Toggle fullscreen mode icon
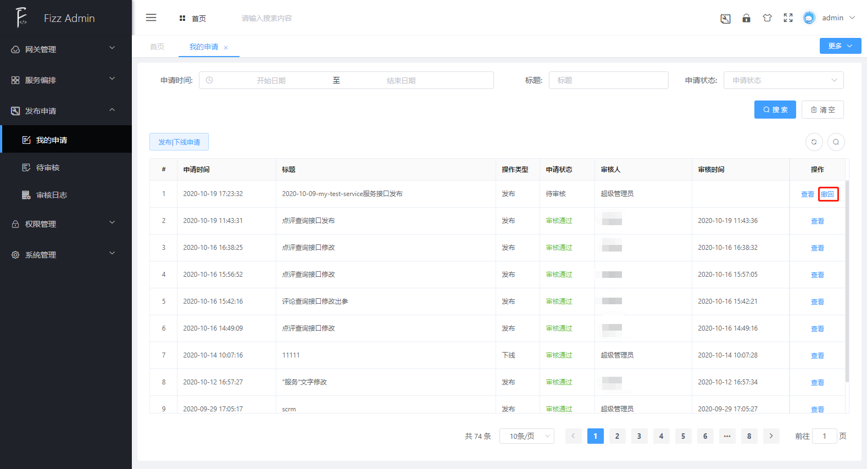The width and height of the screenshot is (867, 469). pos(788,18)
